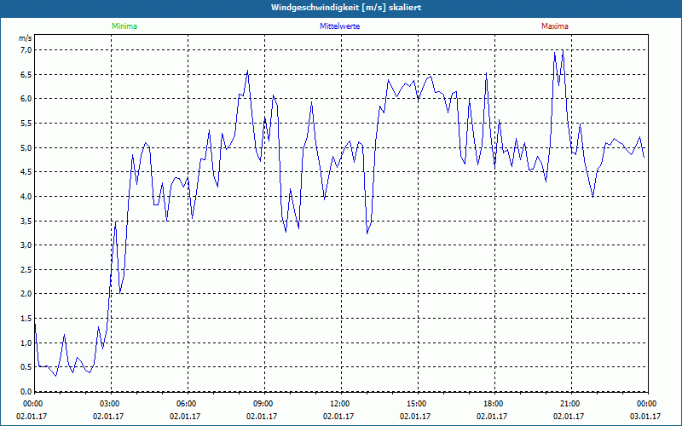Image resolution: width=682 pixels, height=426 pixels.
Task: Click the 0,5 y-axis value
Action: point(26,367)
